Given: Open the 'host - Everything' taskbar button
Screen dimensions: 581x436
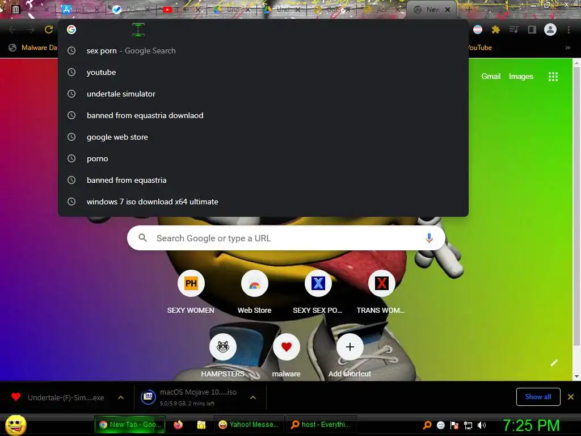Looking at the screenshot, I should tap(321, 425).
